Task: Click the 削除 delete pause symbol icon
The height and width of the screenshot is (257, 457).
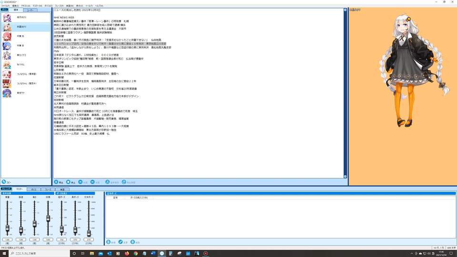Action: (x=133, y=242)
